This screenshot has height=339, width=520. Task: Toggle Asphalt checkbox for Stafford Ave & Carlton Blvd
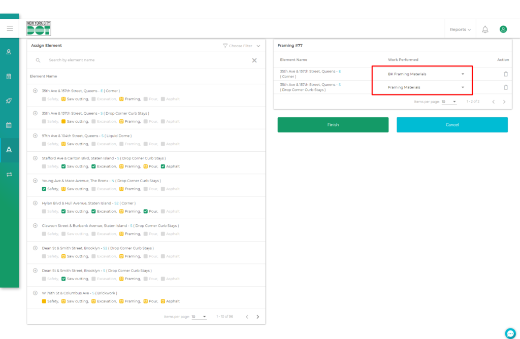coord(163,166)
